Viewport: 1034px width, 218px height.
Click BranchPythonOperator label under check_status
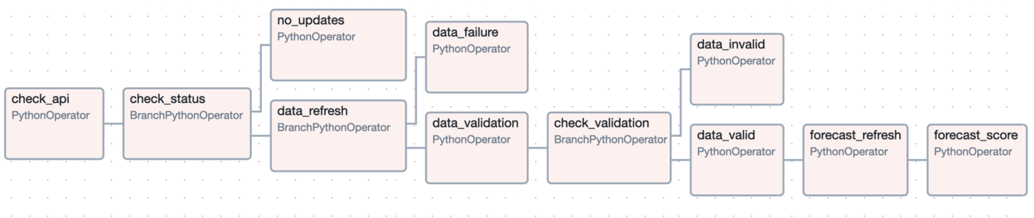point(186,115)
